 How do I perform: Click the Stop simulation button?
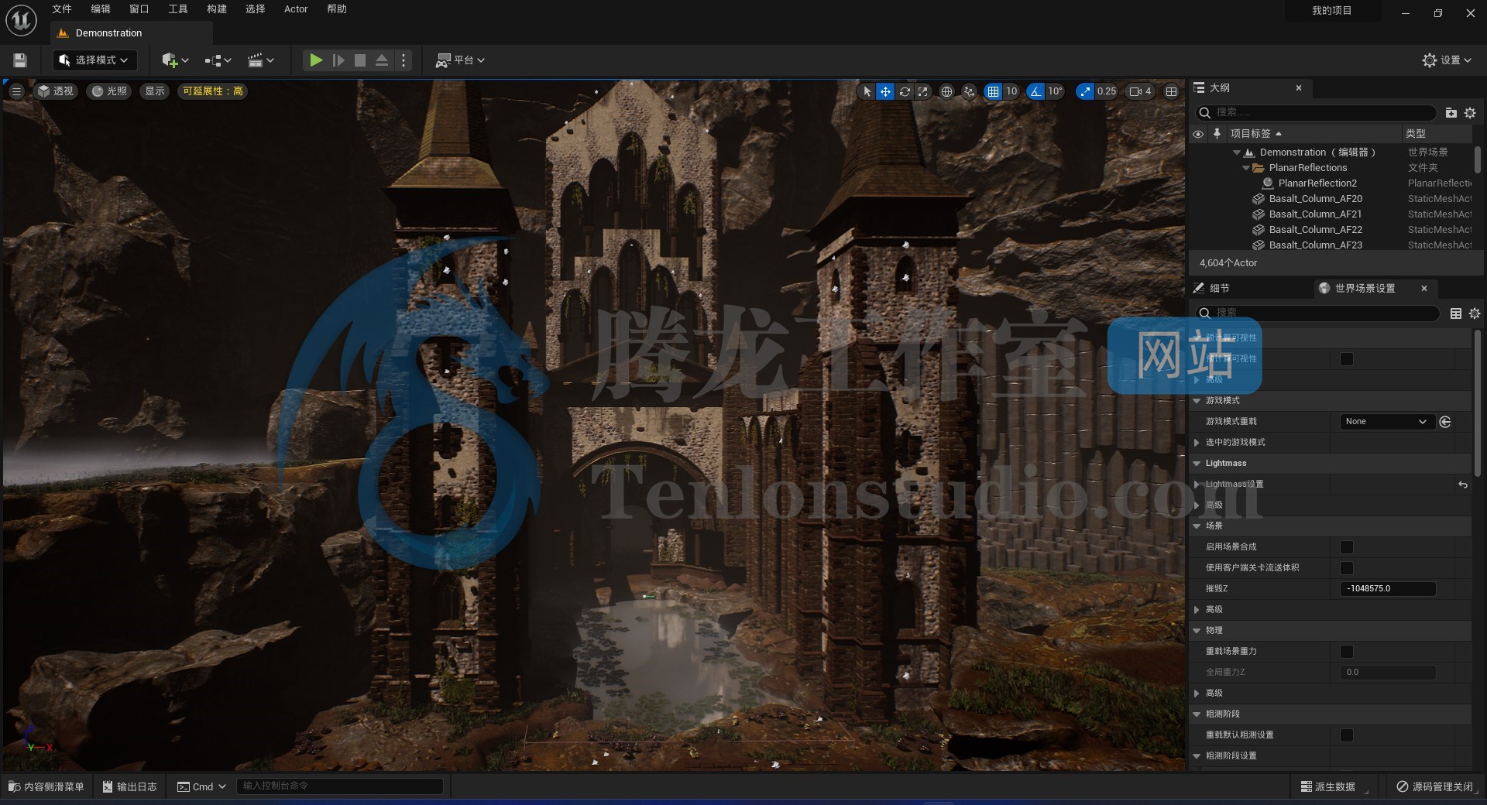(x=360, y=60)
